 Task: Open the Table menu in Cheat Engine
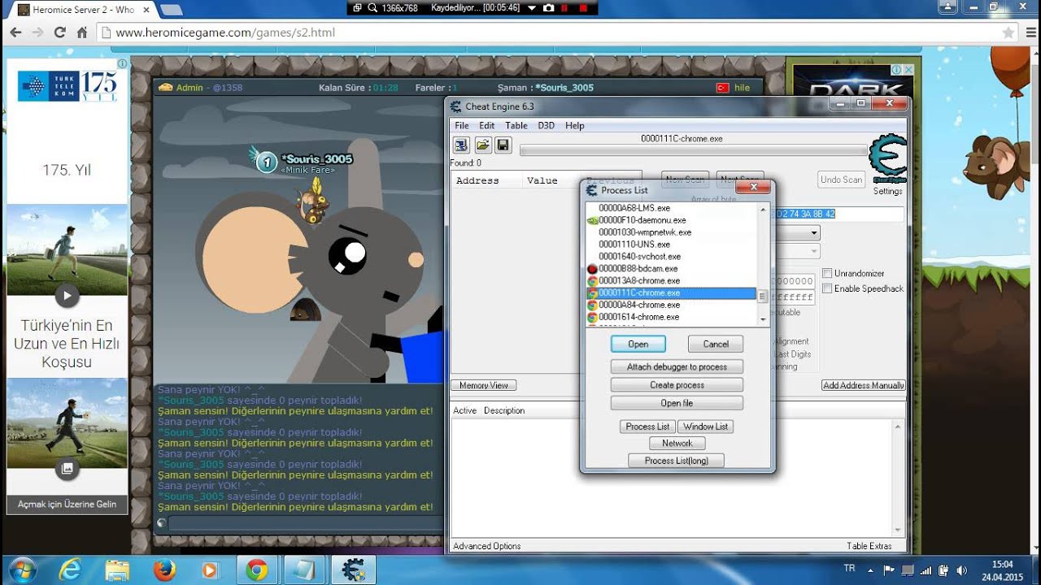[516, 125]
